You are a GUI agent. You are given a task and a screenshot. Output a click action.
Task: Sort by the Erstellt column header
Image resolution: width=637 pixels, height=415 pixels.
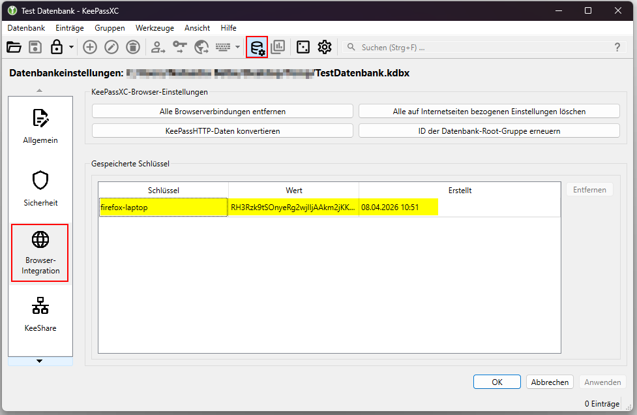tap(460, 191)
